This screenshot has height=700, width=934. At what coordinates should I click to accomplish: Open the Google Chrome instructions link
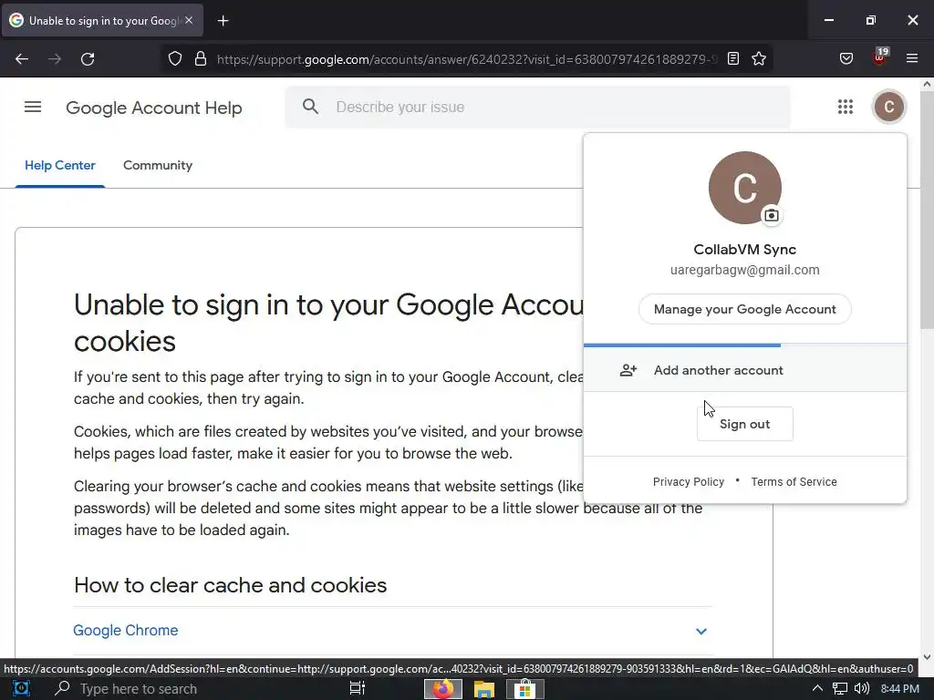click(x=126, y=631)
